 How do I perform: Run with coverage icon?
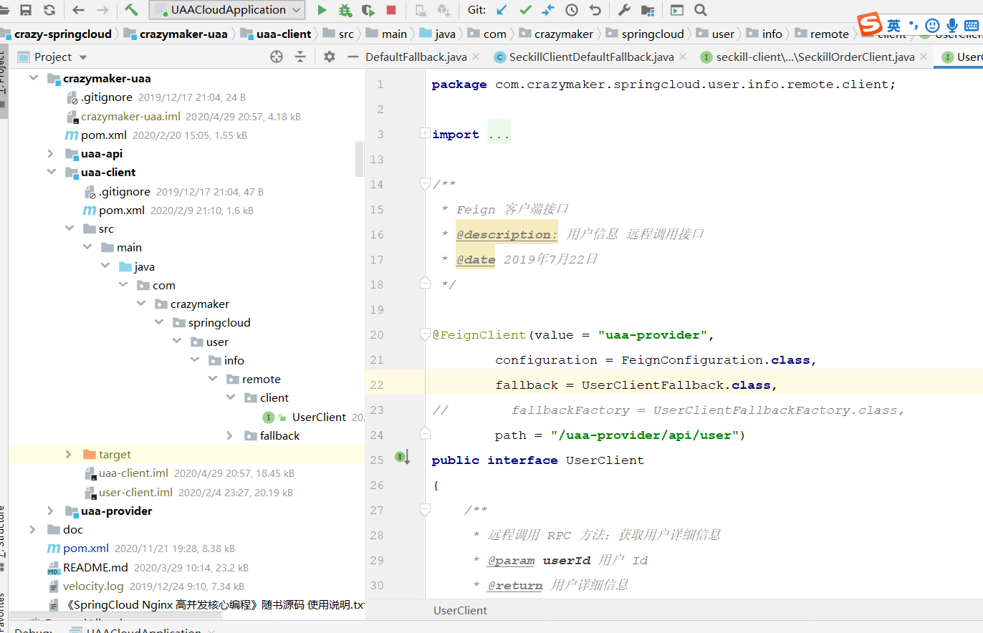click(x=368, y=10)
